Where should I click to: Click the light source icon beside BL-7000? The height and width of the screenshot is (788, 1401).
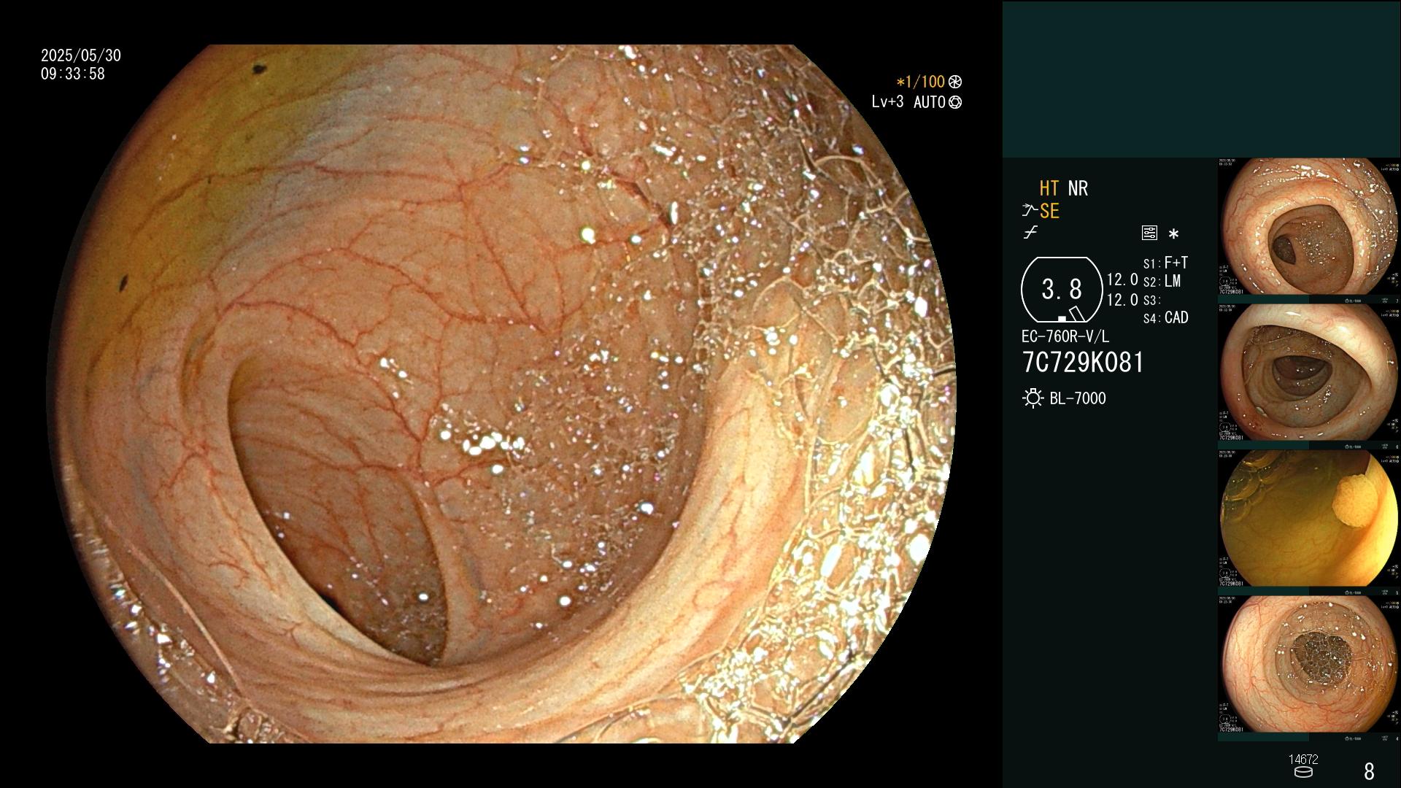[x=1033, y=398]
